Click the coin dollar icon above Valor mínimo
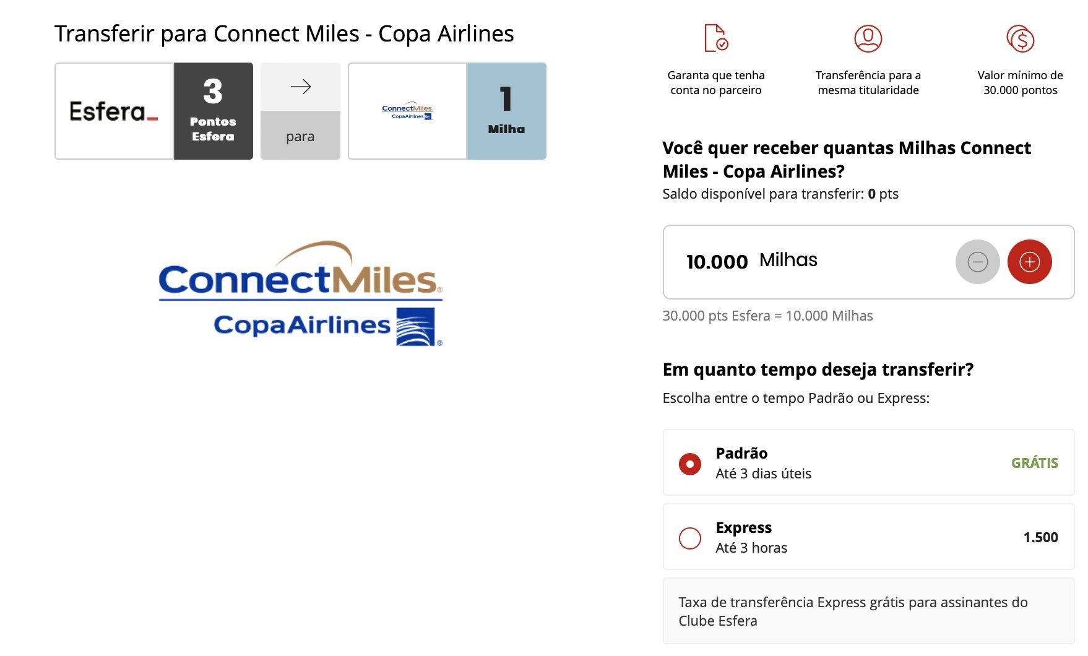The width and height of the screenshot is (1088, 656). pos(1020,38)
